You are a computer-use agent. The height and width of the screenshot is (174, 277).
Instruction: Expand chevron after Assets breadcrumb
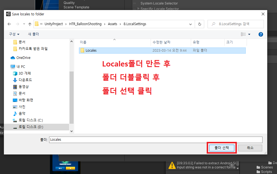120,24
